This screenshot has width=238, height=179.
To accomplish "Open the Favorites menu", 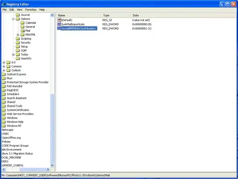I will [31, 10].
